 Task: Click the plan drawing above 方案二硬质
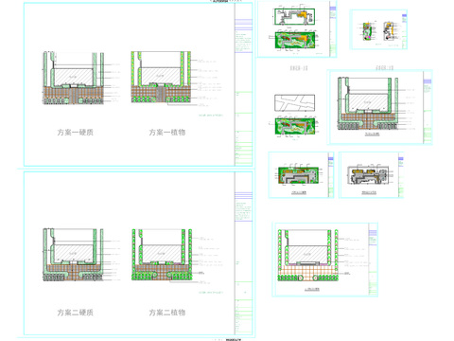click(x=73, y=255)
